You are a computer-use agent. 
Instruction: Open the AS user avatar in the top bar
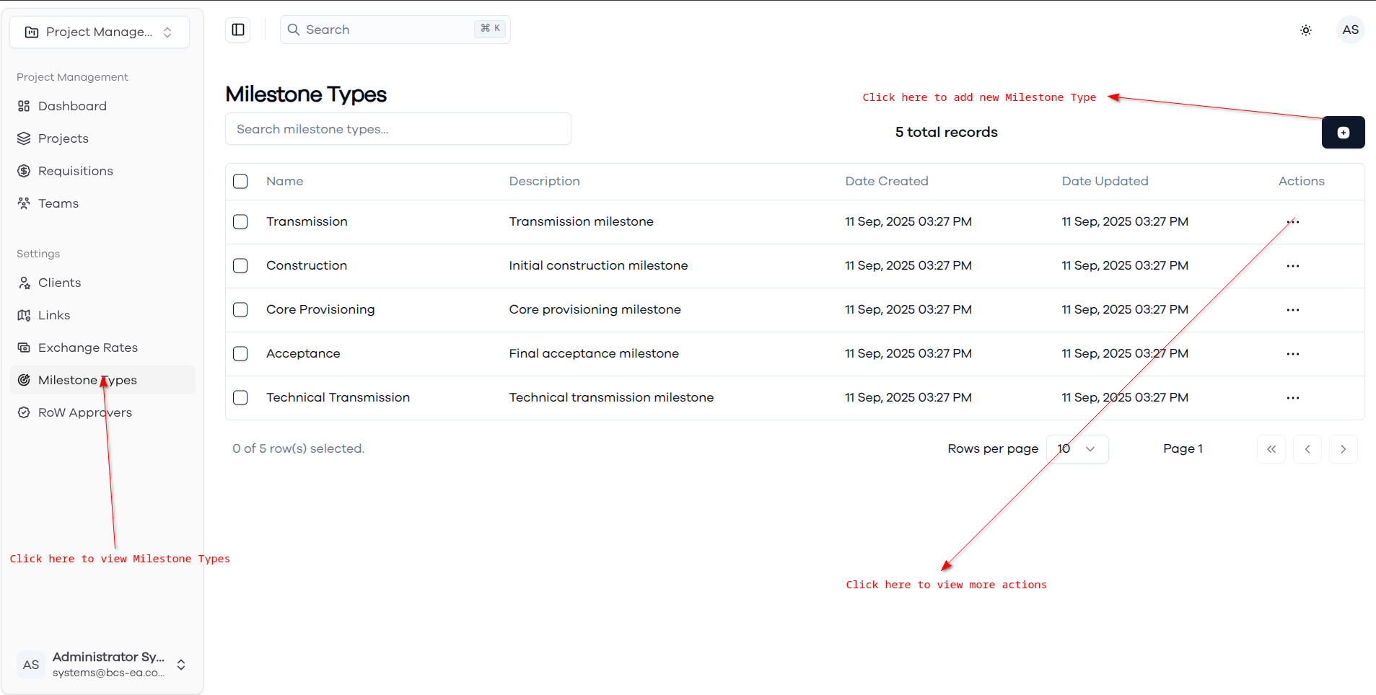(1351, 30)
